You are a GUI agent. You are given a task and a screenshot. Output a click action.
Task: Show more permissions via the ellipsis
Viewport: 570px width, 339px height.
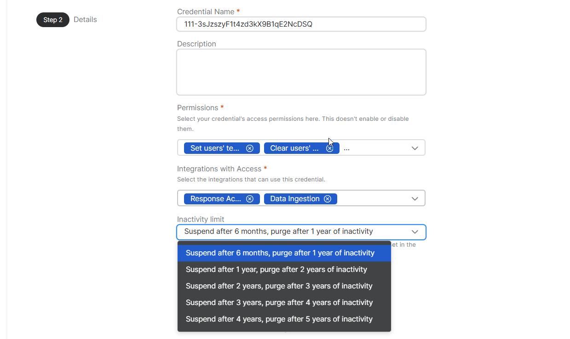[x=346, y=149]
